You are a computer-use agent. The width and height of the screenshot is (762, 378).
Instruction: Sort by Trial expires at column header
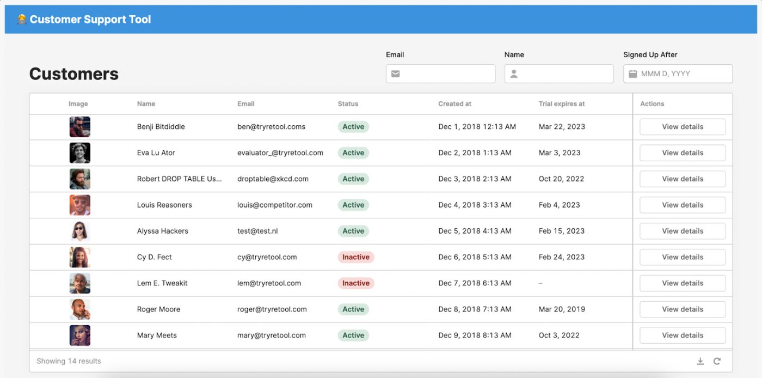(x=562, y=103)
